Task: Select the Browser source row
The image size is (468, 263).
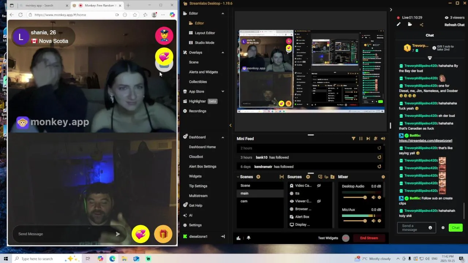Action: 310,209
